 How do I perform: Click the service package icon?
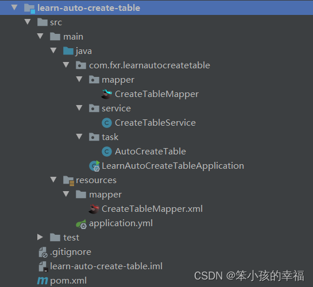(94, 108)
